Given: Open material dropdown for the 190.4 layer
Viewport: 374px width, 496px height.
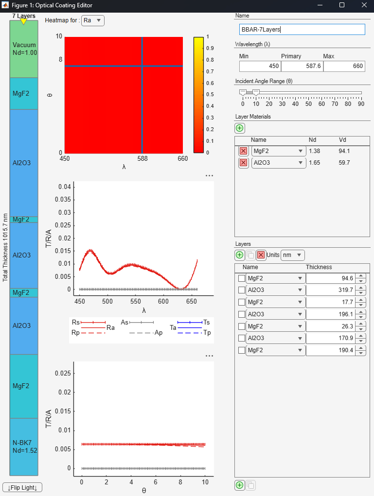Looking at the screenshot, I should (x=275, y=350).
